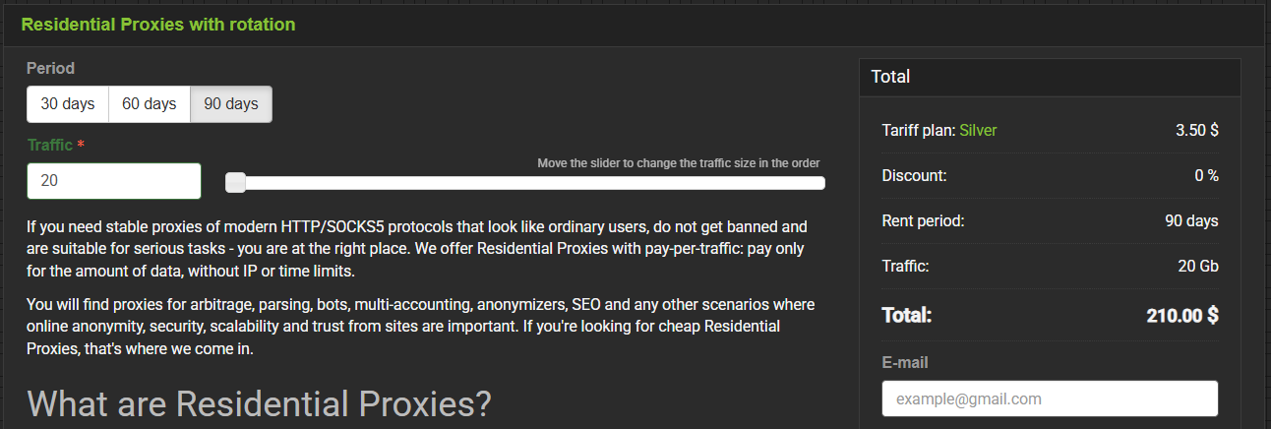Image resolution: width=1271 pixels, height=429 pixels.
Task: Click the traffic slider handle
Action: coord(236,182)
